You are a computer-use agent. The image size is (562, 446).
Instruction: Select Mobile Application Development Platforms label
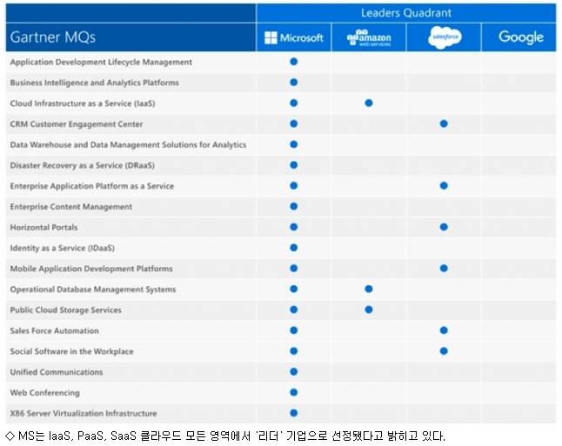pos(91,269)
